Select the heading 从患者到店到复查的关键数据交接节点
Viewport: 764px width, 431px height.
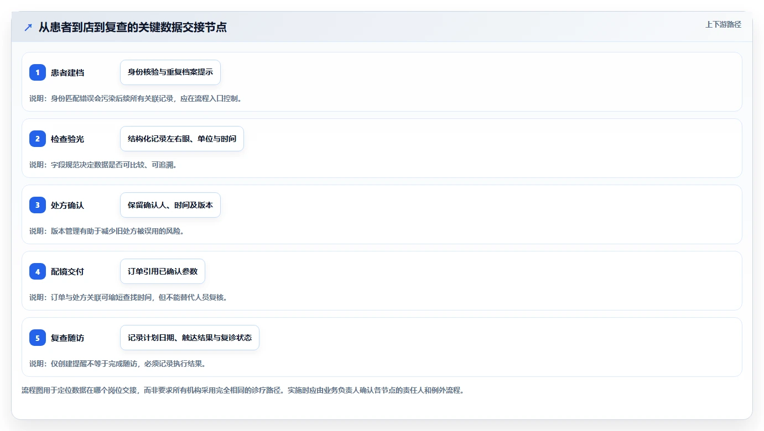click(133, 27)
